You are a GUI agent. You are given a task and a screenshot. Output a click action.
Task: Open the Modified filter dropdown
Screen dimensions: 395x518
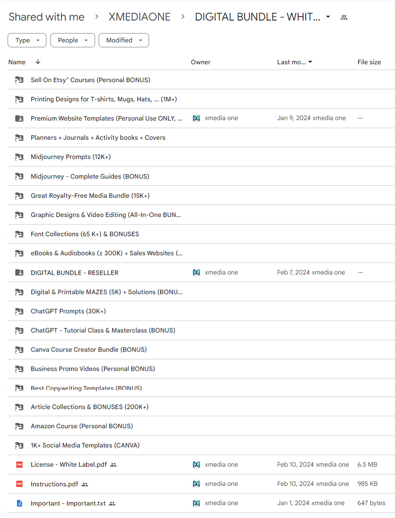coord(124,40)
